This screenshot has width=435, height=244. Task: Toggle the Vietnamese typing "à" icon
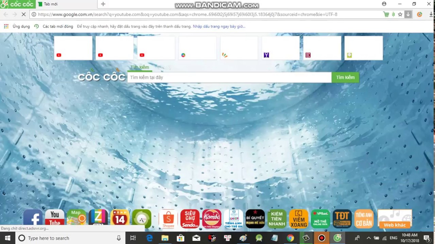(x=393, y=14)
